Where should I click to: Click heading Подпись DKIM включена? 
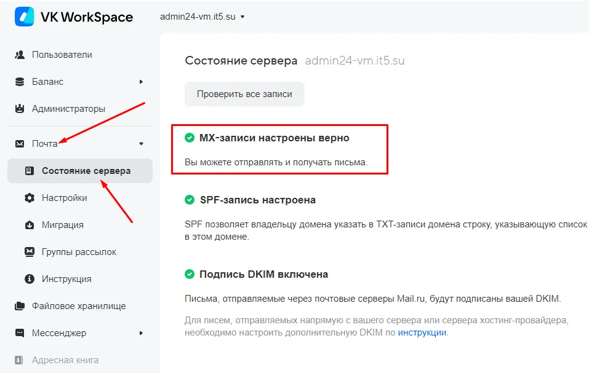[263, 274]
